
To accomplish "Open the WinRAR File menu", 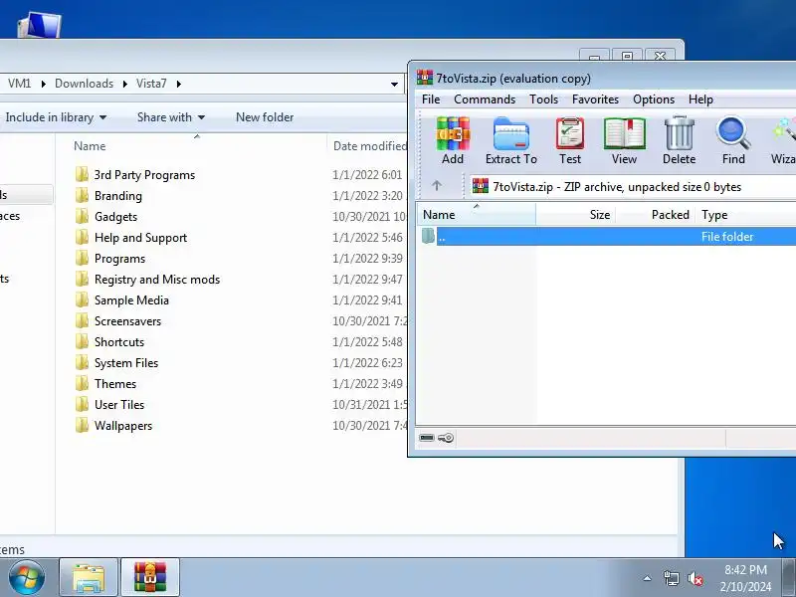I will tap(431, 99).
